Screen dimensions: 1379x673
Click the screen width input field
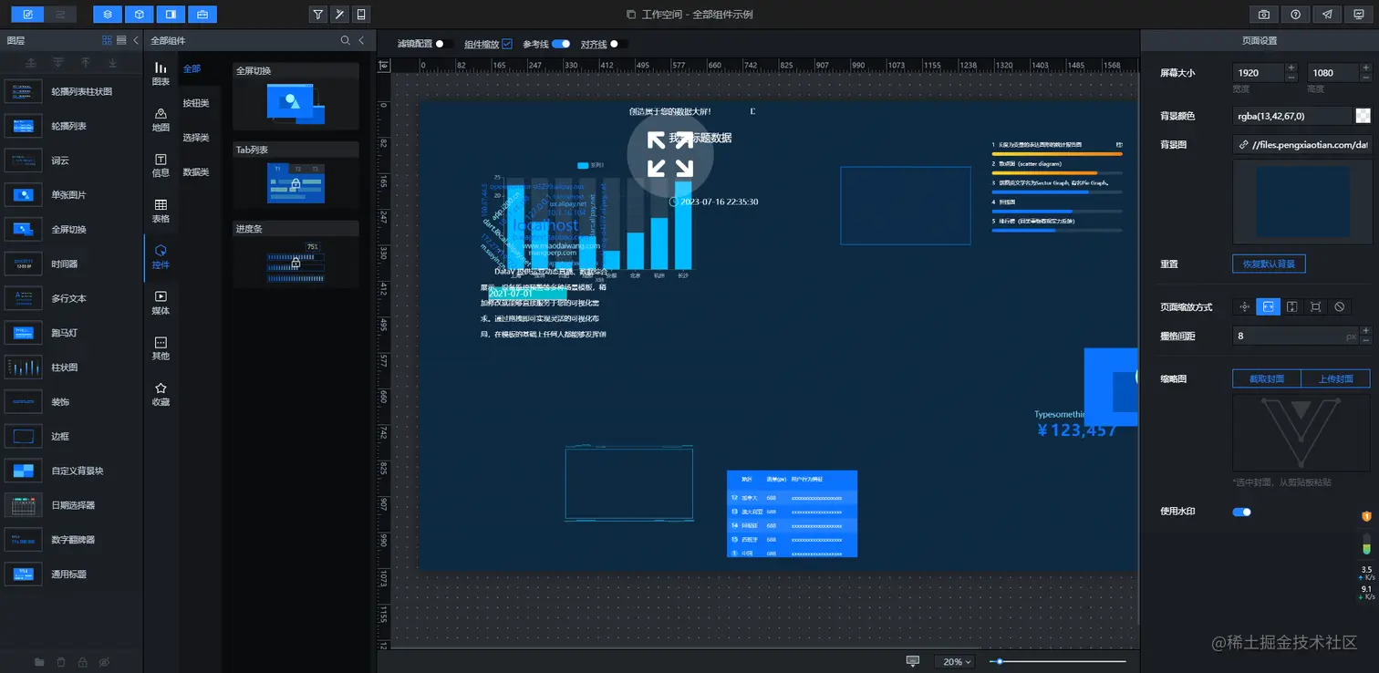tap(1259, 73)
